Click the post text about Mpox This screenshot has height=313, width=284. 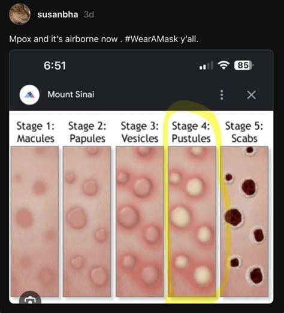[104, 39]
